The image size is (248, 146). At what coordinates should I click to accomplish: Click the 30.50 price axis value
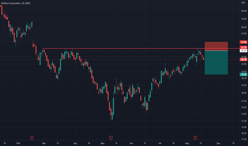pos(244,93)
